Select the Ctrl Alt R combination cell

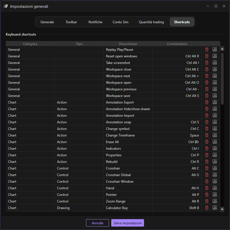[177, 56]
